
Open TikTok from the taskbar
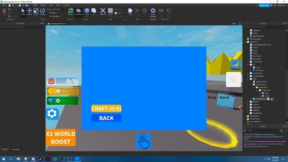(x=40, y=159)
